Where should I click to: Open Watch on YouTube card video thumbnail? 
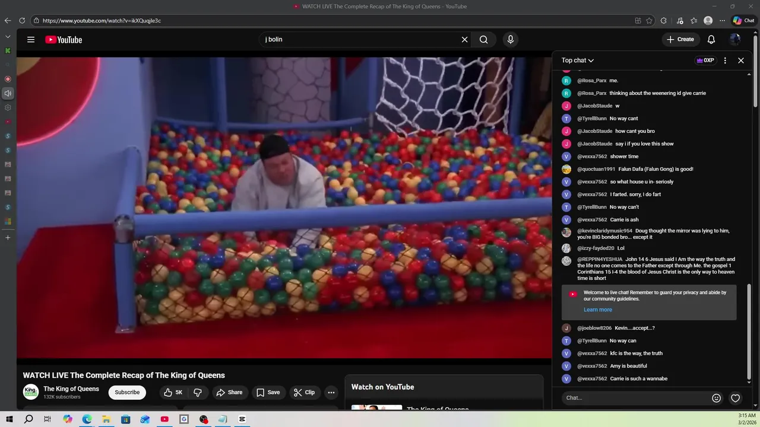376,407
